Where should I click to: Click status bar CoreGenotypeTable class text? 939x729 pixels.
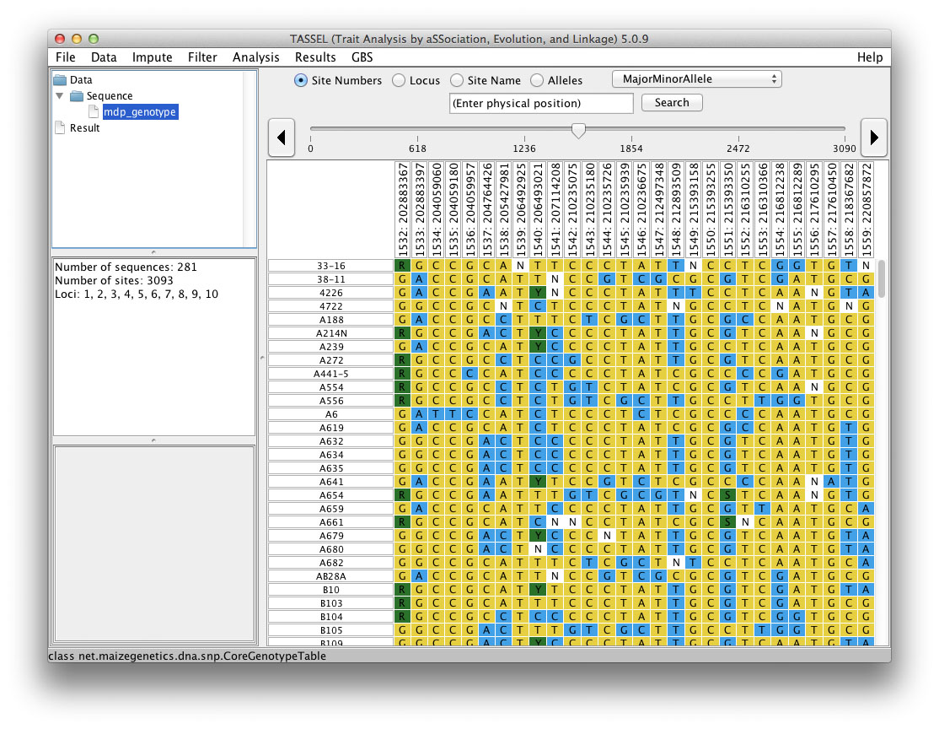coord(187,656)
